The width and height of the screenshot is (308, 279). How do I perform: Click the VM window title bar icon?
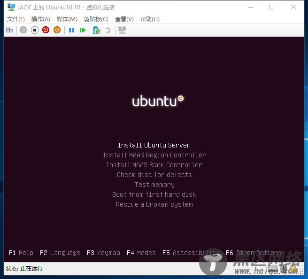(11, 7)
